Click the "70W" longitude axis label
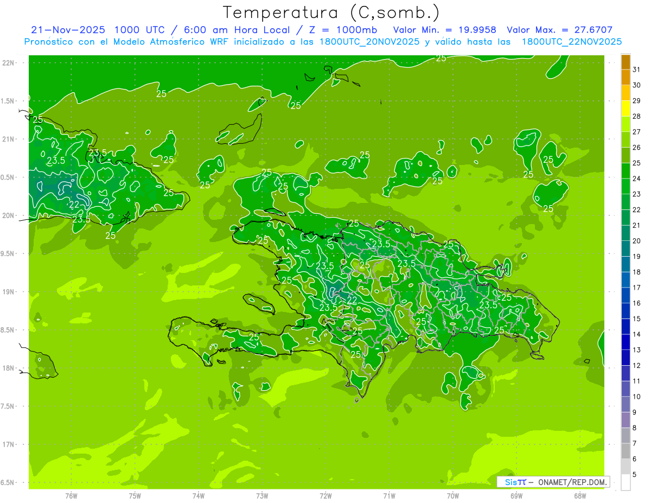Image resolution: width=651 pixels, height=503 pixels. tap(453, 495)
